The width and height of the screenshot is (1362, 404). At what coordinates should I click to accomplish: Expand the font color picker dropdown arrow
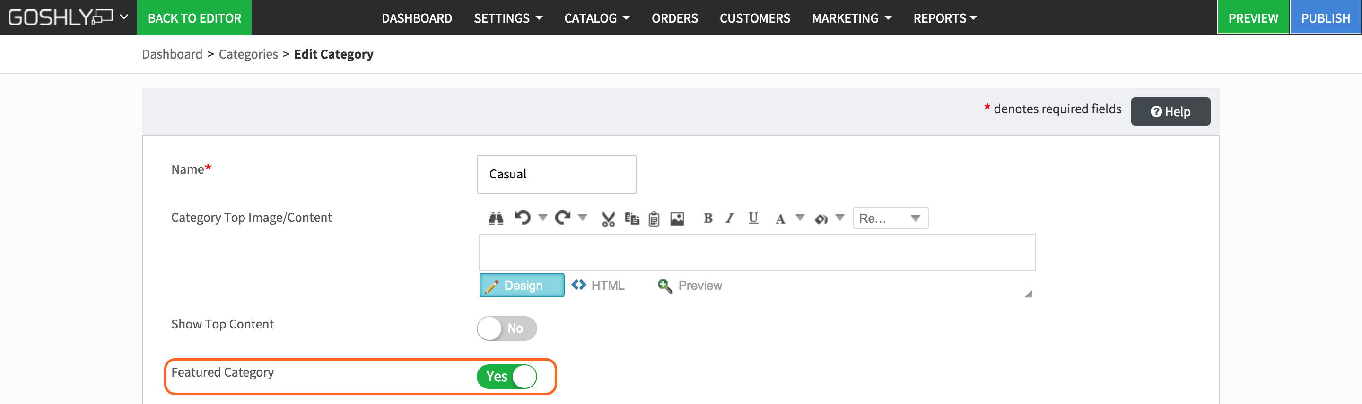(x=800, y=217)
